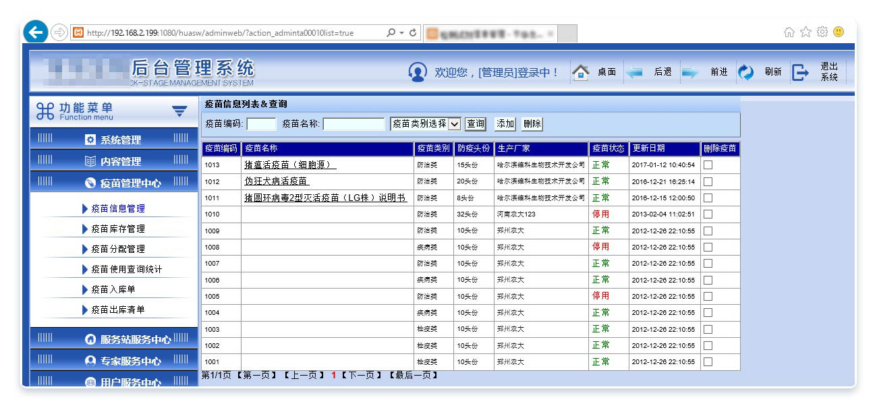Expand the 内容管理 menu section

114,161
